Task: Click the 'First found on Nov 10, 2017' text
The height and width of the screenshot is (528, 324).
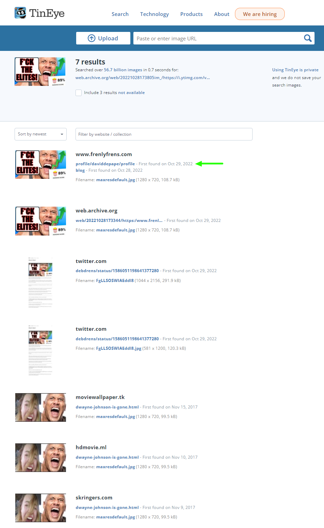Action: (x=170, y=457)
